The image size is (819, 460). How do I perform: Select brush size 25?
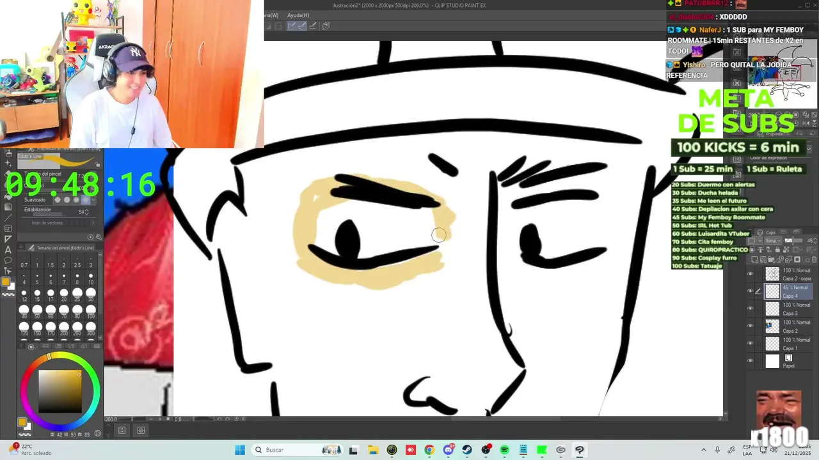[77, 295]
